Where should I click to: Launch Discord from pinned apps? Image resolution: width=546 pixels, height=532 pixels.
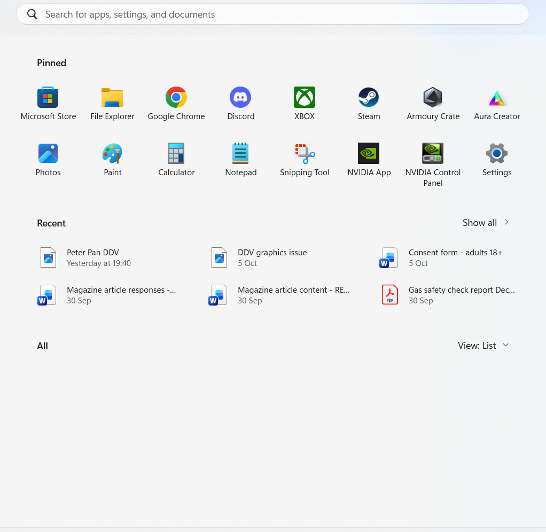click(x=240, y=104)
